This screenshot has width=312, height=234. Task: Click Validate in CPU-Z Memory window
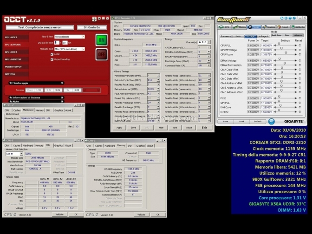tap(141, 214)
